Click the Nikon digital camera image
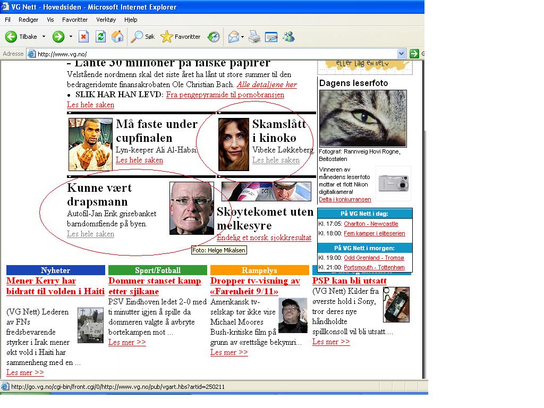This screenshot has width=544, height=408. [394, 183]
